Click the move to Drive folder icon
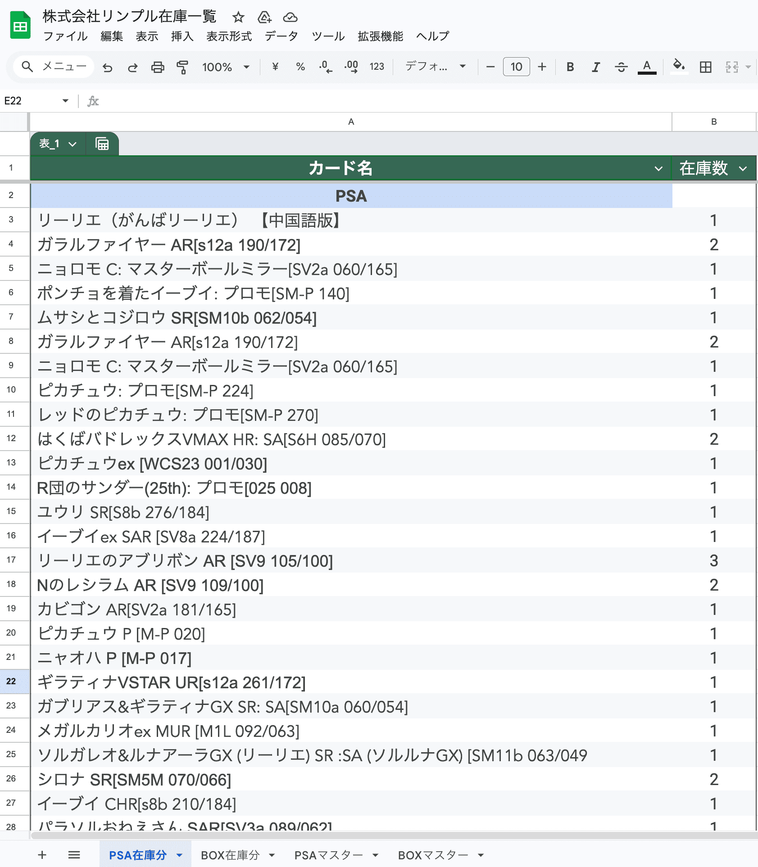The width and height of the screenshot is (758, 867). [x=264, y=17]
